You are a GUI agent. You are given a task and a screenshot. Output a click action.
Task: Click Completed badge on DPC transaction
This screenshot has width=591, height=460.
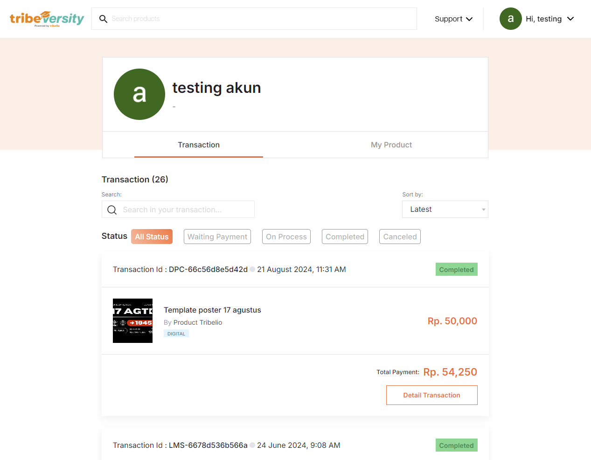[x=456, y=270]
